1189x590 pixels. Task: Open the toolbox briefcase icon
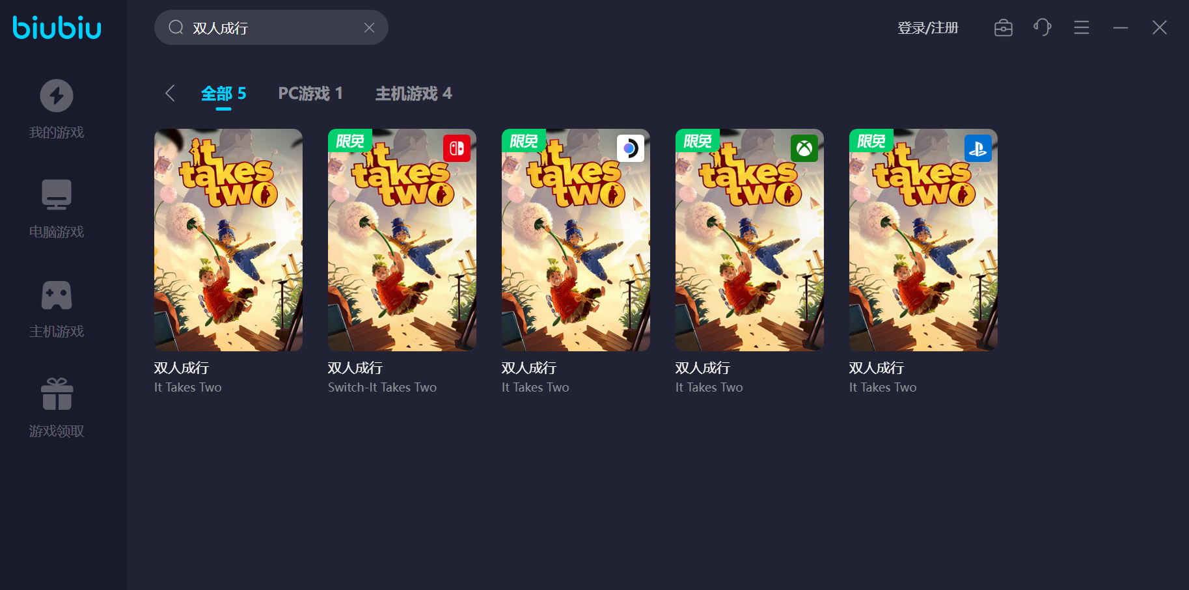point(1004,27)
